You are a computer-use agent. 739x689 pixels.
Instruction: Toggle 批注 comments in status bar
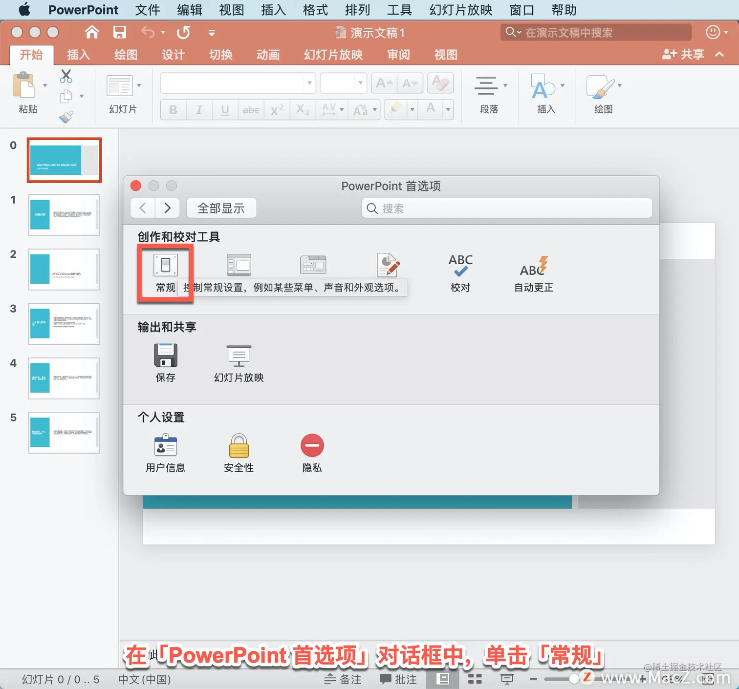(398, 679)
